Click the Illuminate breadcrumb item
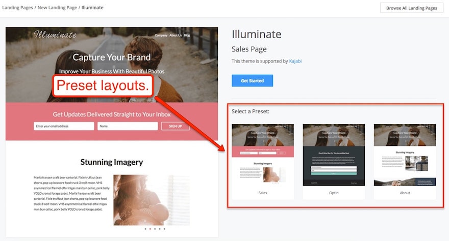This screenshot has height=241, width=449. 92,8
